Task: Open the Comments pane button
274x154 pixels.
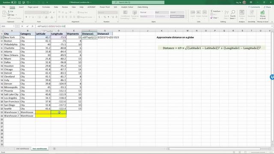Action: point(254,7)
